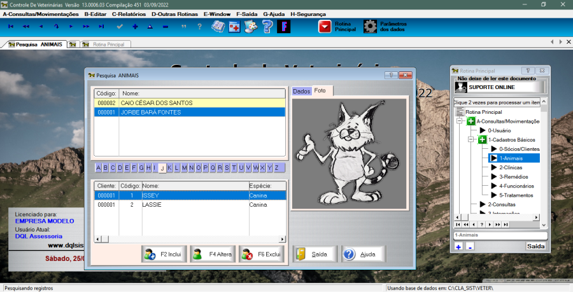The height and width of the screenshot is (292, 573).
Task: Switch to the Dados tab
Action: (x=301, y=92)
